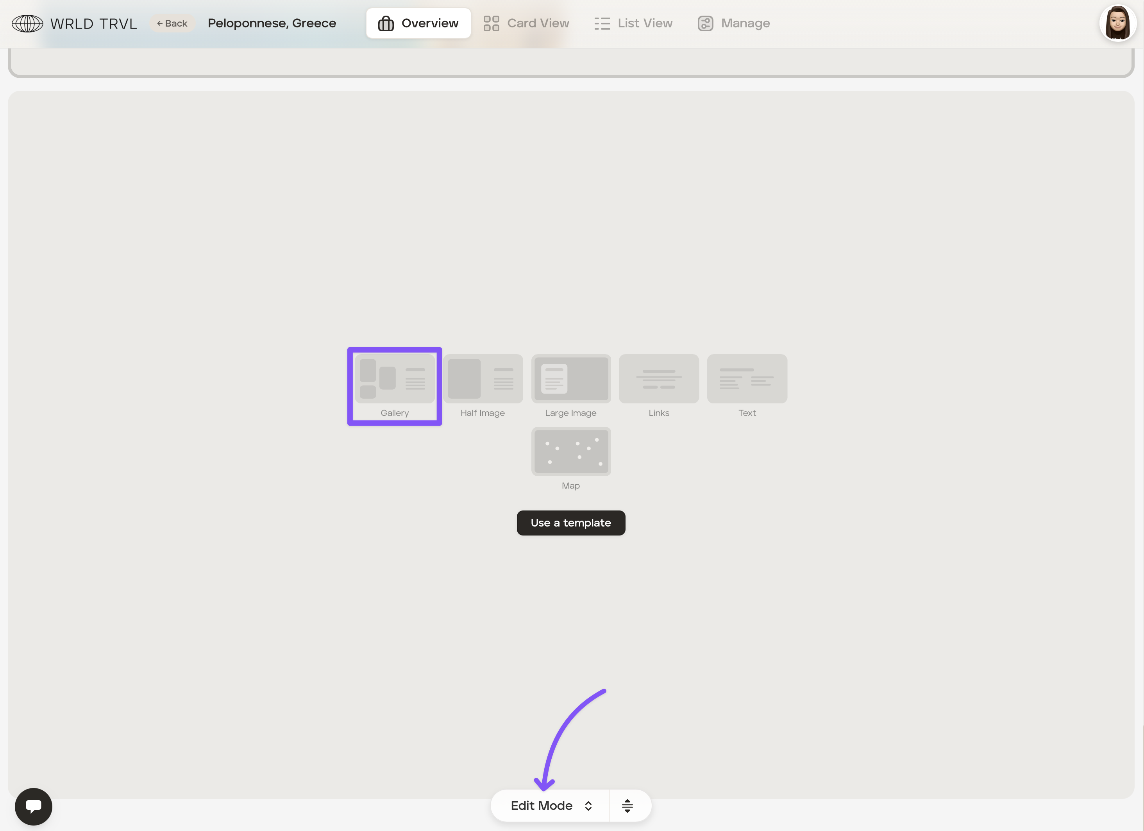Viewport: 1144px width, 831px height.
Task: Open the Manage tab
Action: 733,23
